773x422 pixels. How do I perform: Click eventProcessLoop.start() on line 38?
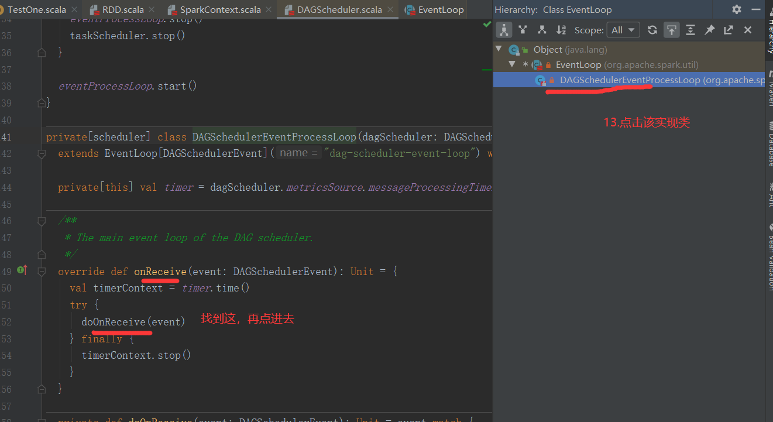(x=128, y=86)
